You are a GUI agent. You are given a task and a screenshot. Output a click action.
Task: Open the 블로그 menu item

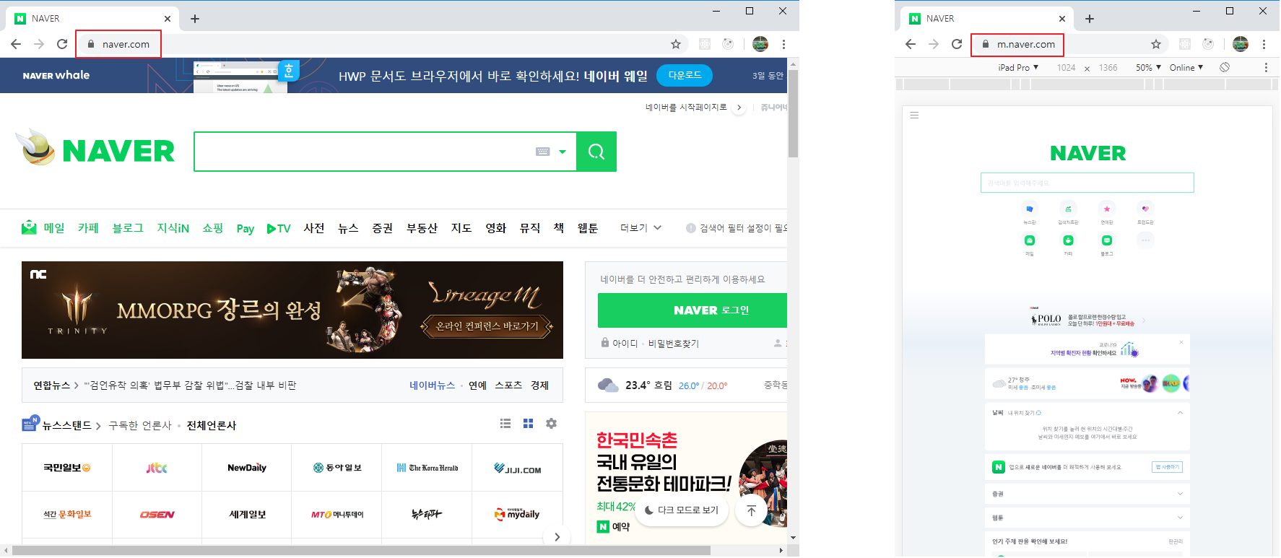tap(128, 228)
